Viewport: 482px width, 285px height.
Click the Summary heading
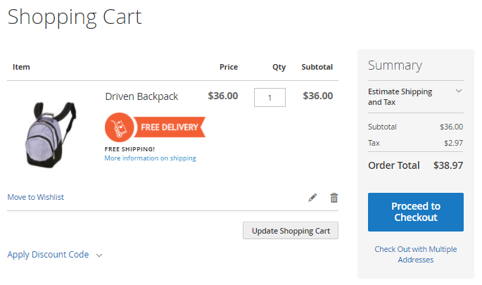(x=395, y=65)
